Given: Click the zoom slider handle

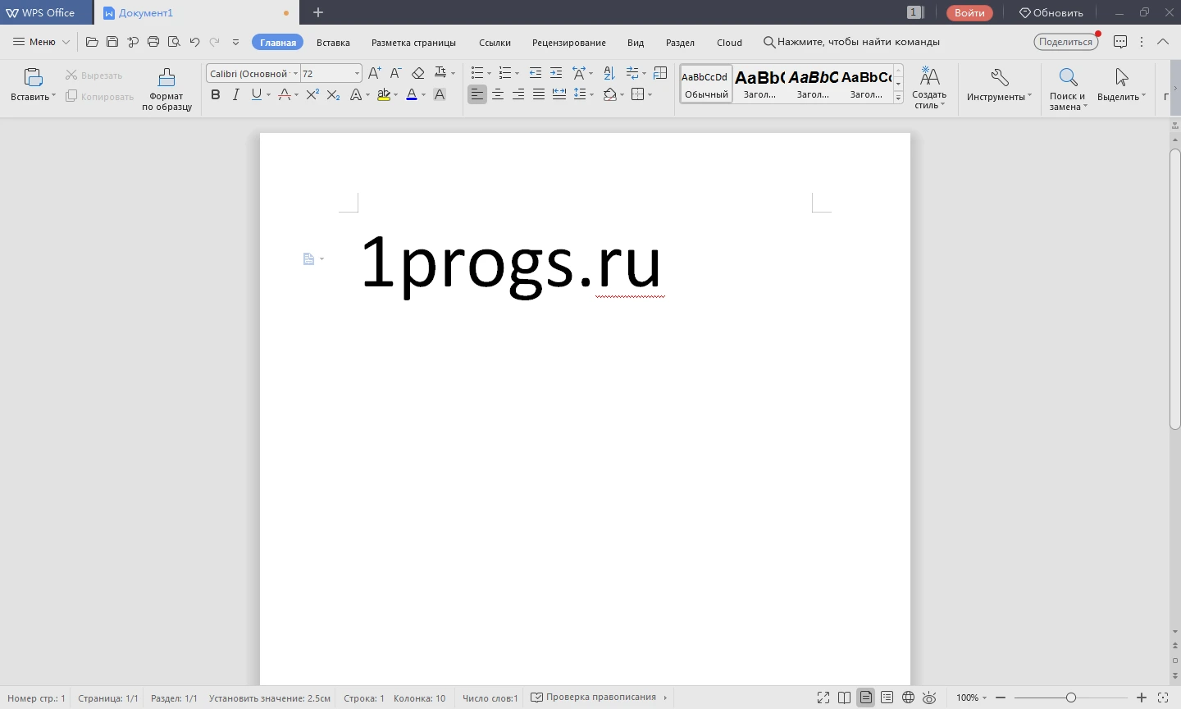Looking at the screenshot, I should pyautogui.click(x=1070, y=698).
